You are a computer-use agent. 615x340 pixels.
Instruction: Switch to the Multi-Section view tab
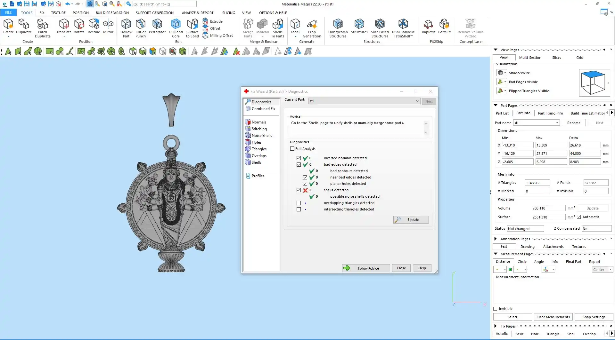click(x=530, y=58)
